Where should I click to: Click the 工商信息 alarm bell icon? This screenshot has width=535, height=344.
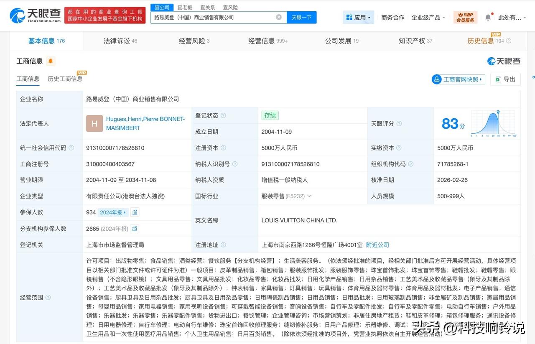coord(51,61)
